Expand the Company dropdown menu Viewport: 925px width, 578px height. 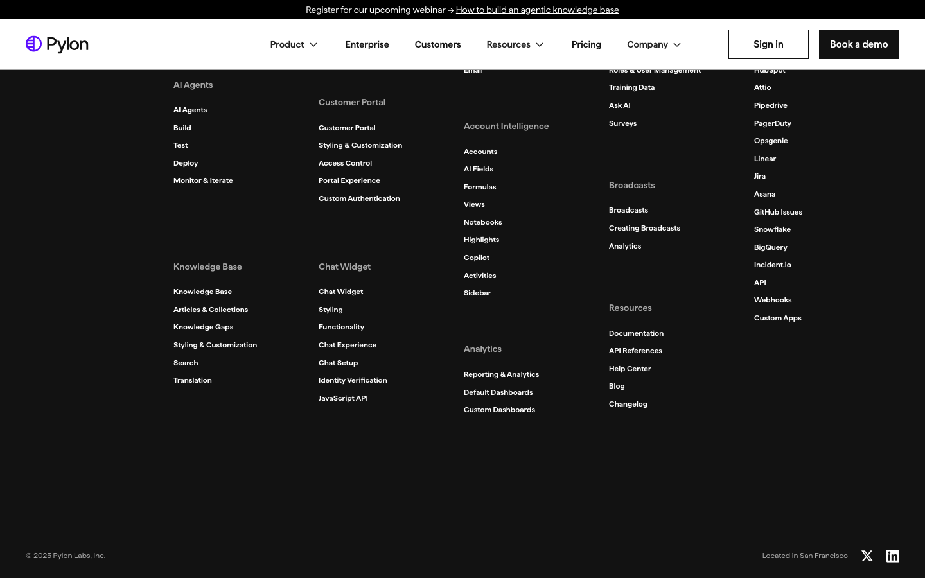coord(654,44)
